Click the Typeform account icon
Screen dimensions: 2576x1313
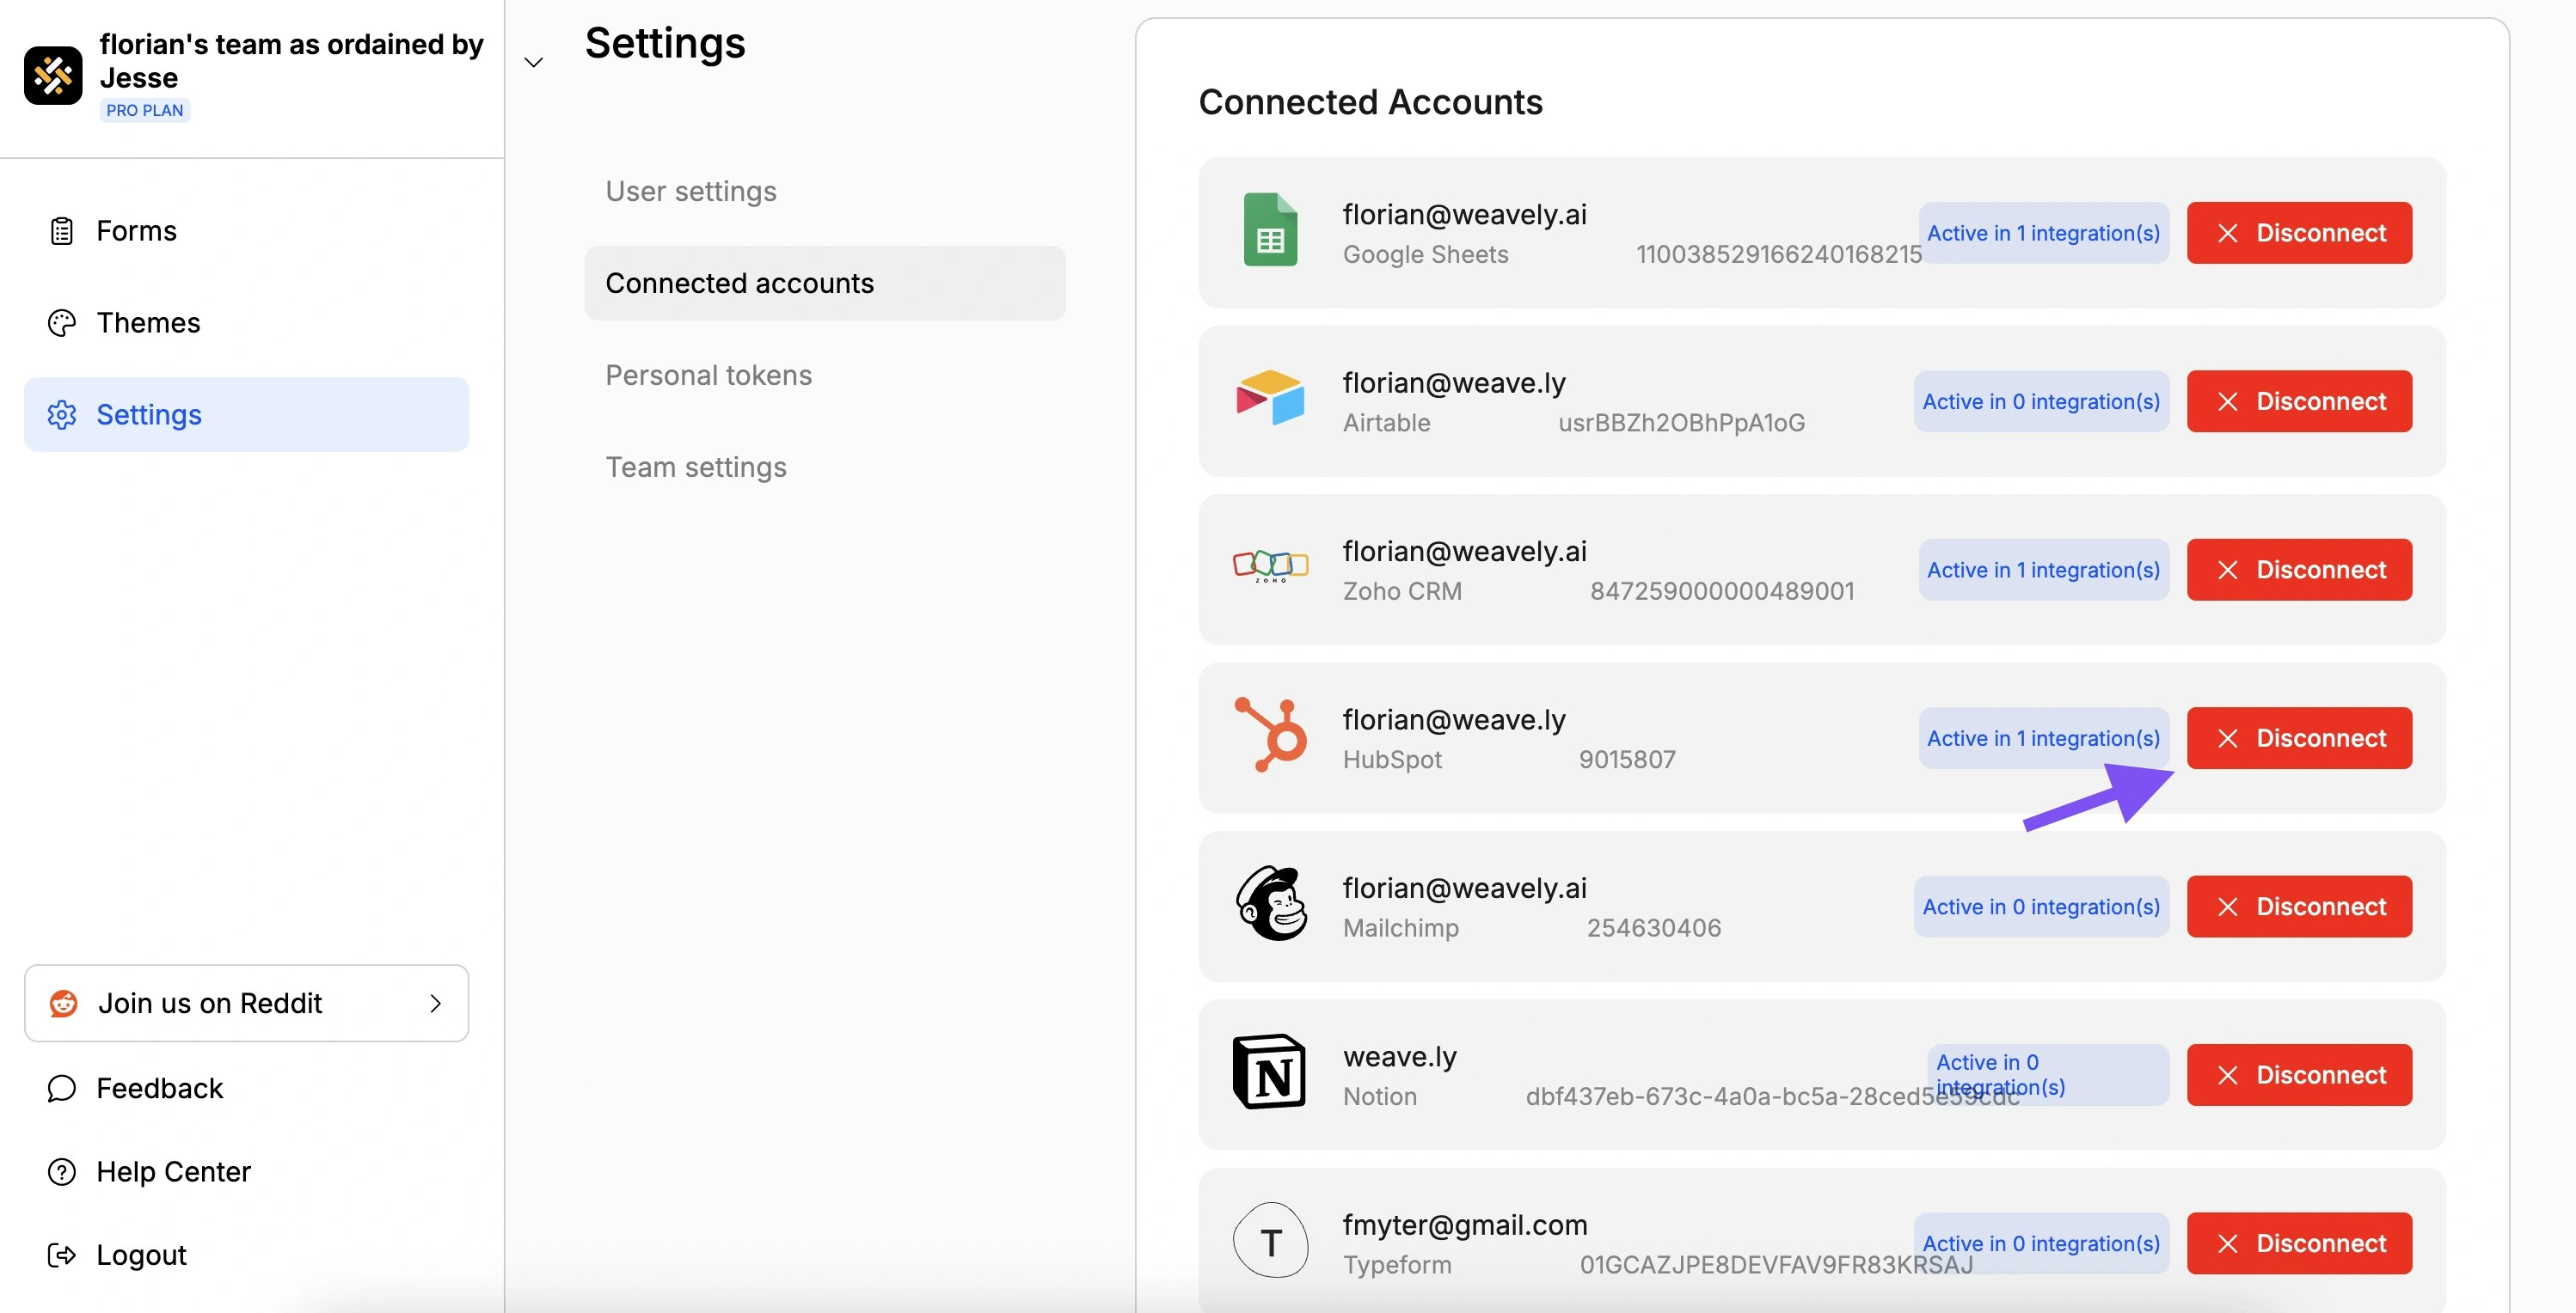pos(1270,1242)
